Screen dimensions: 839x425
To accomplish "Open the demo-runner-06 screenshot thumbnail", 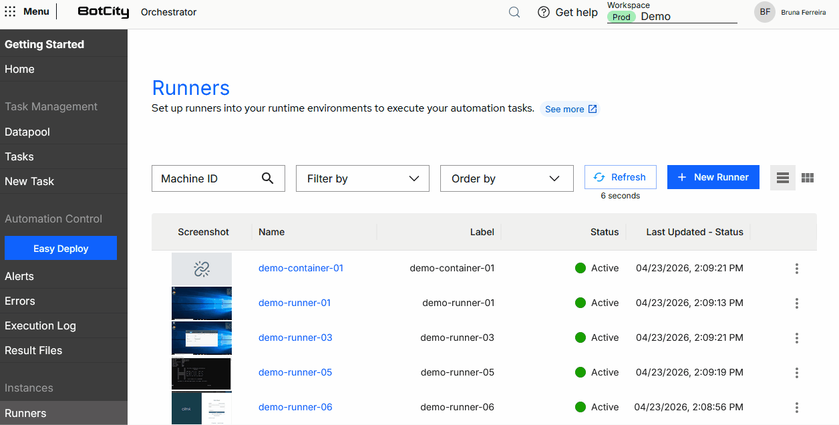I will click(202, 408).
